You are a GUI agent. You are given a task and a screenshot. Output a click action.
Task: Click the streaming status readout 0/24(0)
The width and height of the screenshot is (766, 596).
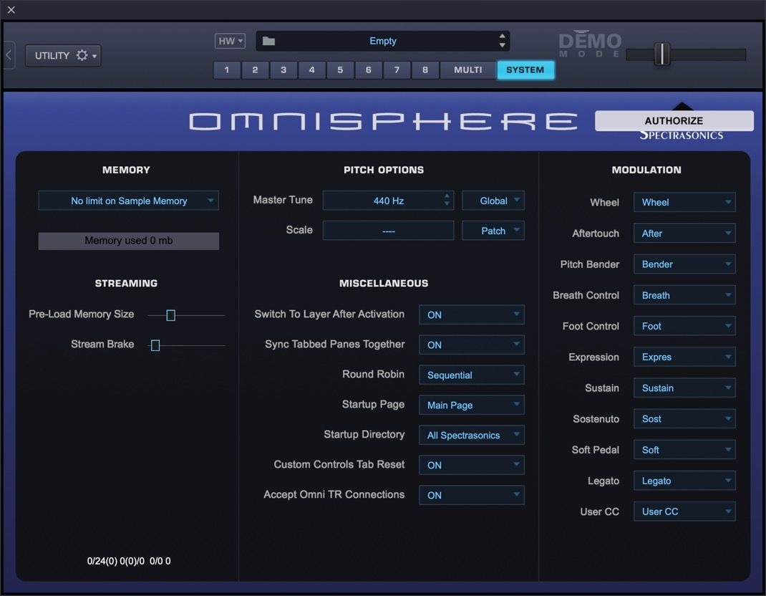pos(129,561)
